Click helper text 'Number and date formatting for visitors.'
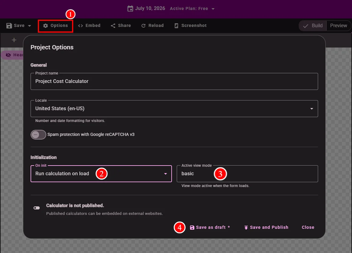 click(x=70, y=121)
